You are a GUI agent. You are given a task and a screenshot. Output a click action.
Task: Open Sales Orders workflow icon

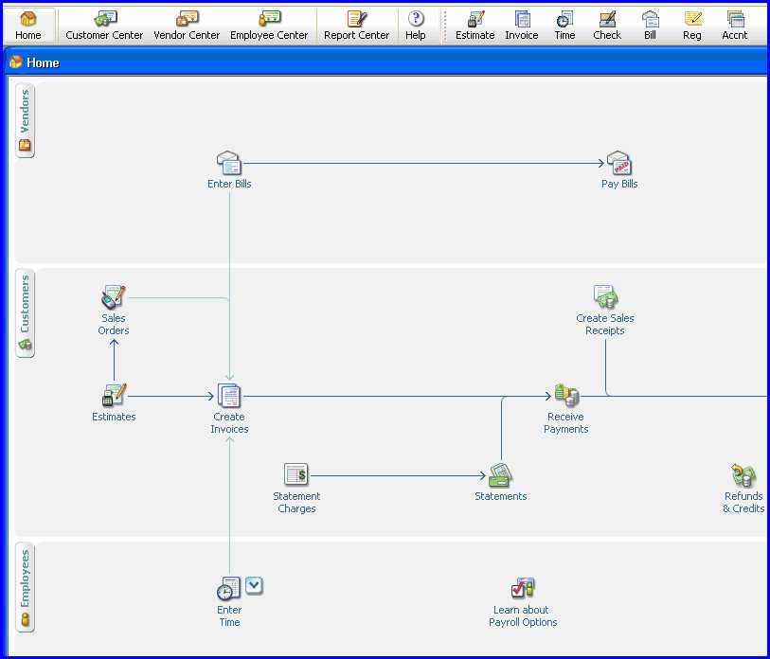click(x=114, y=298)
